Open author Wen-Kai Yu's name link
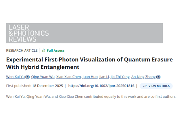184x123 pixels. (x=15, y=77)
